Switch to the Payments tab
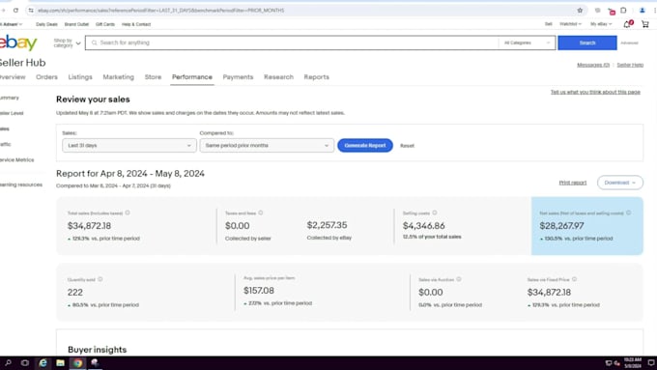Image resolution: width=657 pixels, height=370 pixels. pyautogui.click(x=238, y=77)
